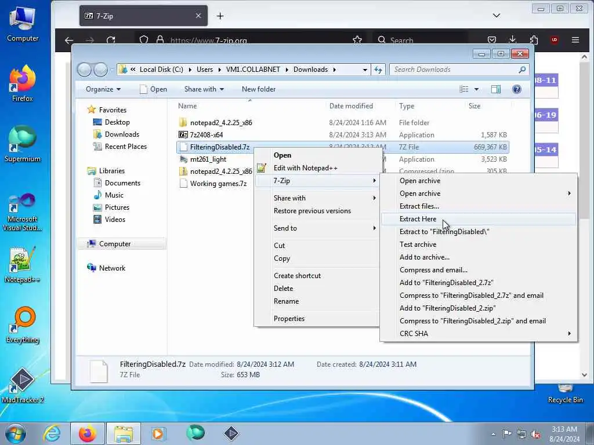Click Downloads in the address breadcrumb
Viewport: 594px width, 445px height.
(x=311, y=70)
